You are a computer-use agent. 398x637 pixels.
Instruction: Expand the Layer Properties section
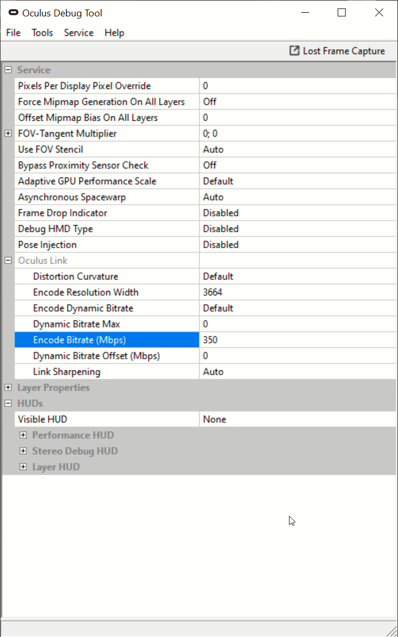(7, 387)
